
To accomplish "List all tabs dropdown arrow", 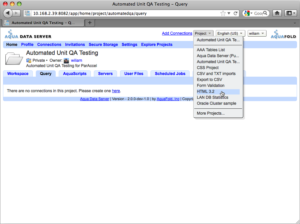I will click(295, 23).
